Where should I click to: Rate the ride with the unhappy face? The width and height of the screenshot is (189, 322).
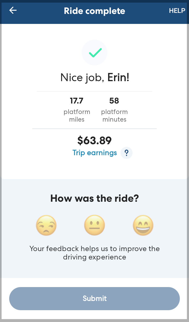coord(46,226)
